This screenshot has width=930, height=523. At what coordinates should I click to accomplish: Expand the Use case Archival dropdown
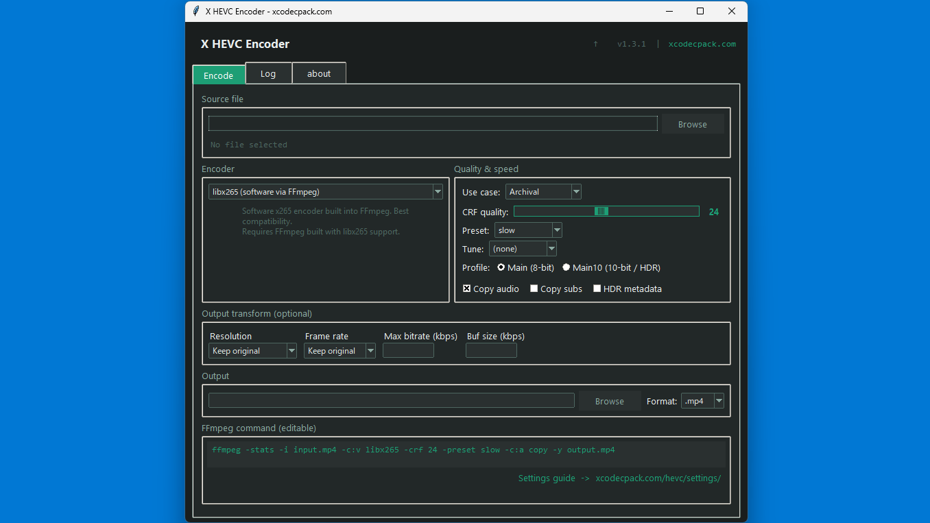coord(543,192)
